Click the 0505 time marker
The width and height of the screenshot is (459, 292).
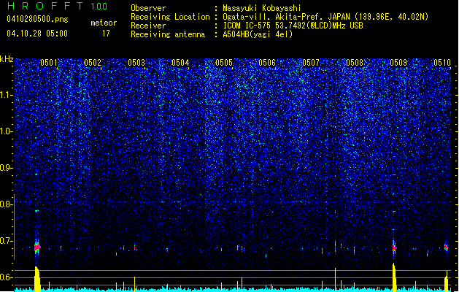click(224, 63)
